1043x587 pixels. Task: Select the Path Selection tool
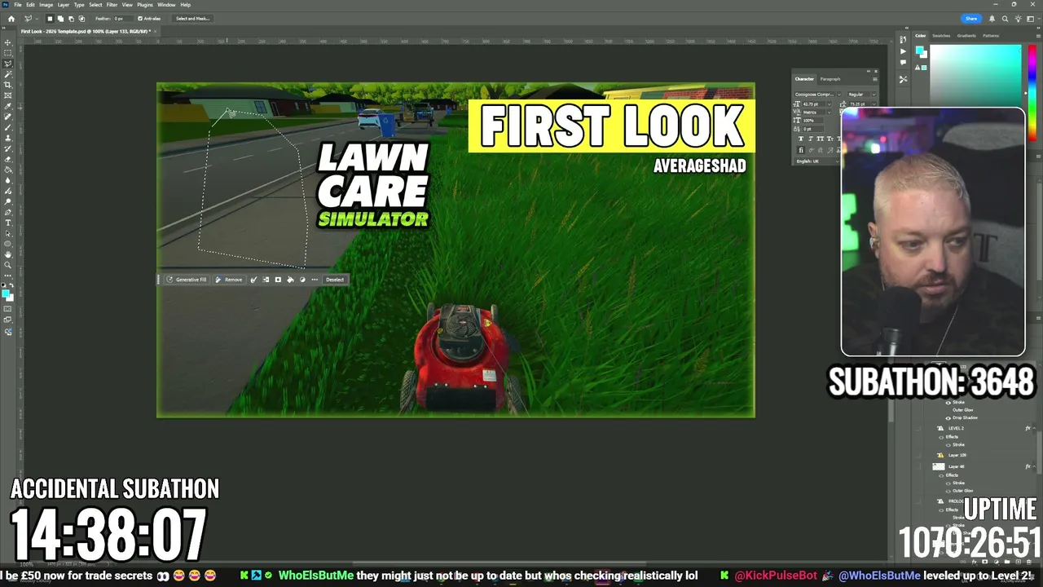8,233
